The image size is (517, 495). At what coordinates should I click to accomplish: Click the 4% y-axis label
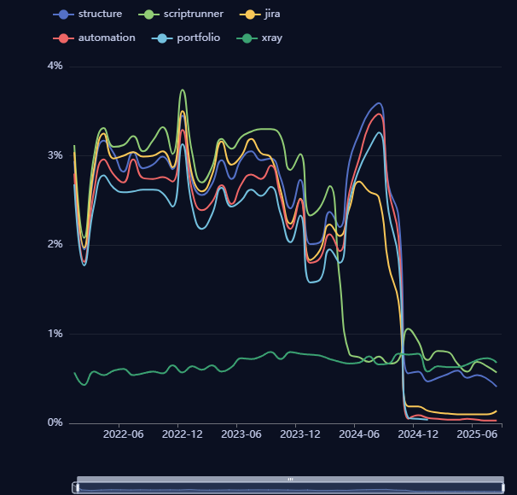coord(54,67)
